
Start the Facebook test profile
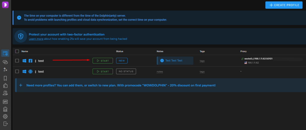coord(103,61)
